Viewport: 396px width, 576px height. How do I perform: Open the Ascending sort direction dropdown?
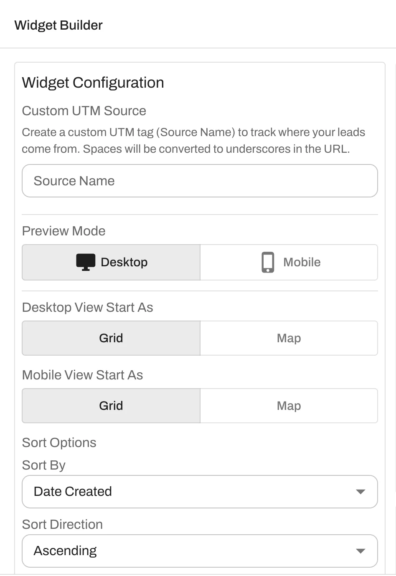(x=200, y=551)
